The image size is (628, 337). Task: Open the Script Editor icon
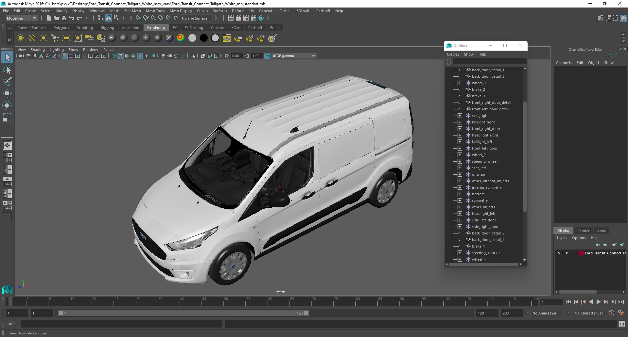coord(622,324)
